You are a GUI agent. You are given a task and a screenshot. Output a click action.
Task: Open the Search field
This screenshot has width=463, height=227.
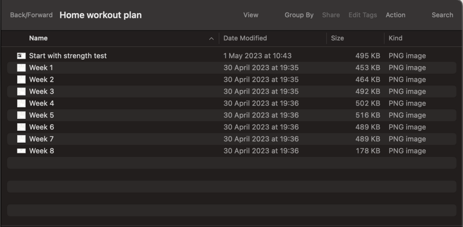[442, 15]
